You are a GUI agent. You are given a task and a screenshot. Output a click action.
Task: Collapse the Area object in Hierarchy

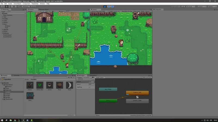[x=2, y=24]
